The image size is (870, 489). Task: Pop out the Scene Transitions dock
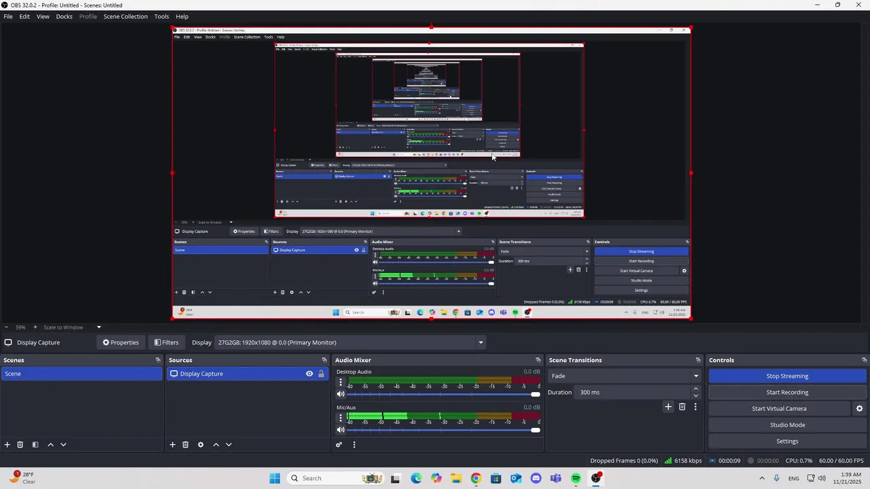(697, 360)
